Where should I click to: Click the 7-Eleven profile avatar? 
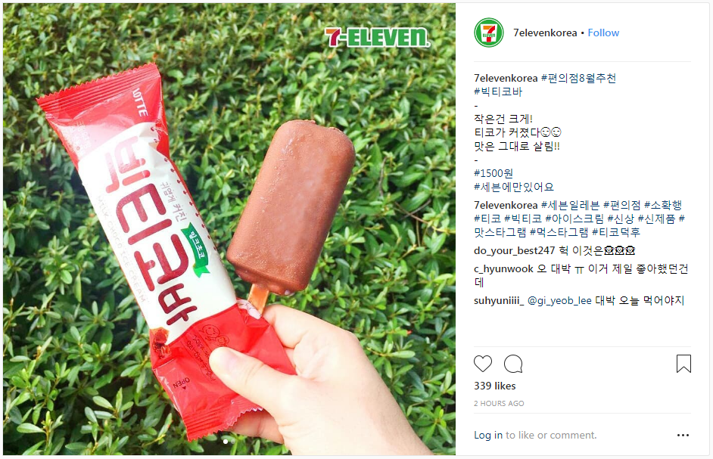(489, 33)
